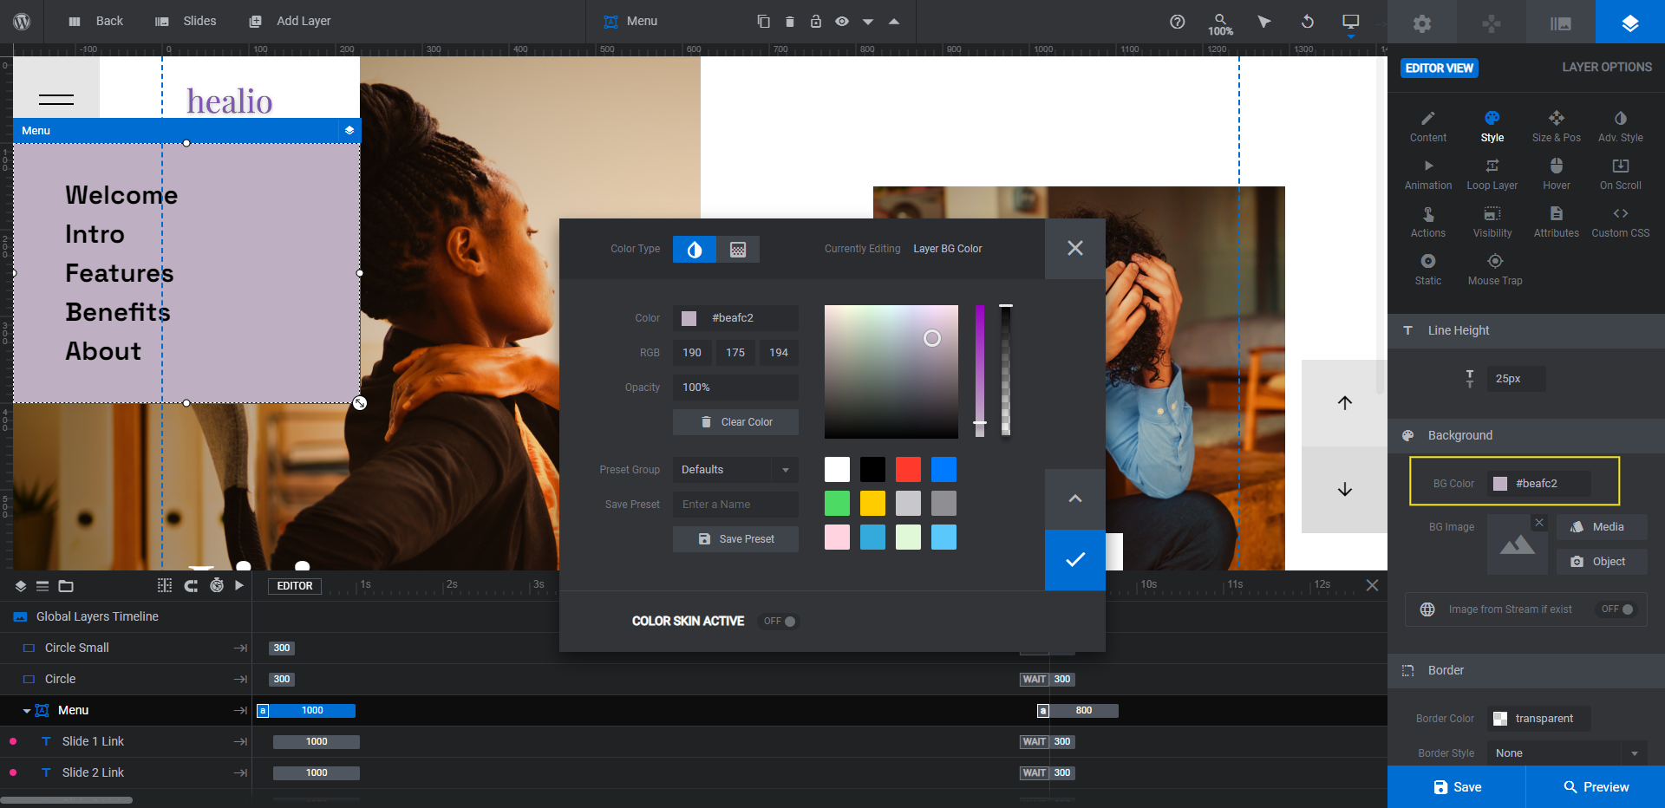Move layer up with the up triangle

(x=894, y=21)
